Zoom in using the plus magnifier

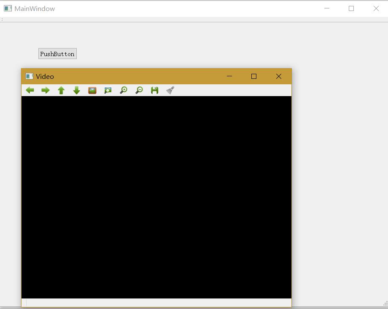124,90
